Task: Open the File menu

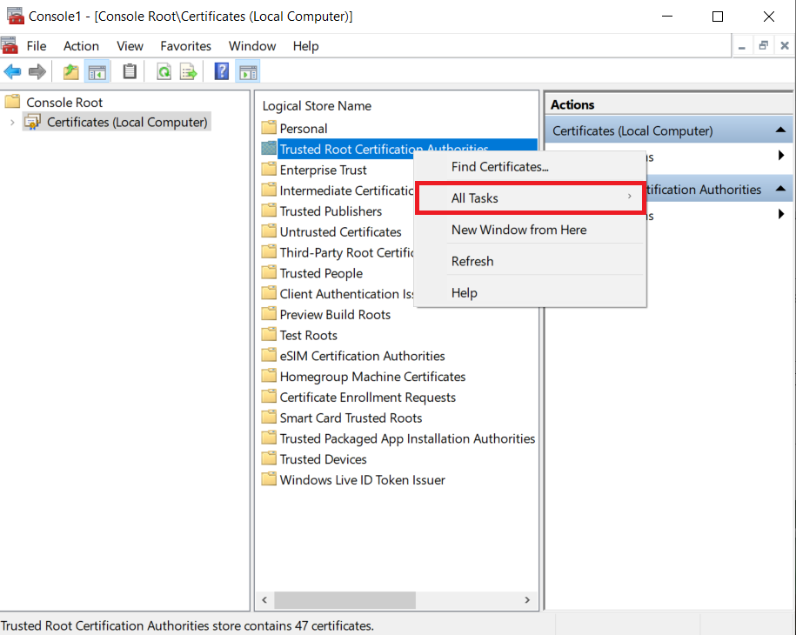Action: tap(36, 46)
